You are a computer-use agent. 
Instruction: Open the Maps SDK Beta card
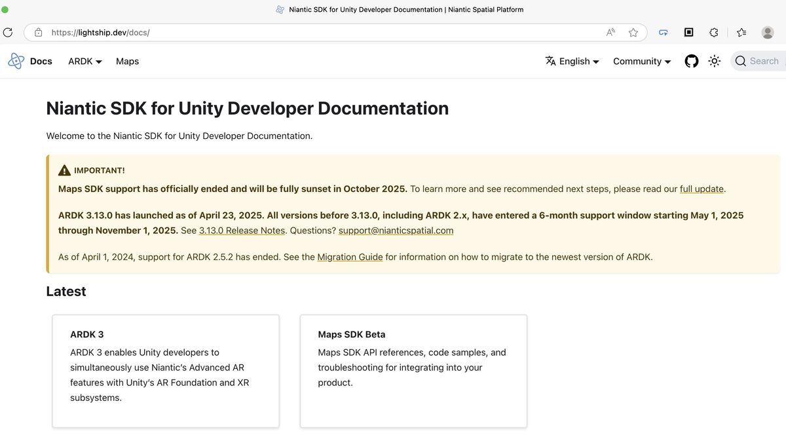pyautogui.click(x=413, y=371)
